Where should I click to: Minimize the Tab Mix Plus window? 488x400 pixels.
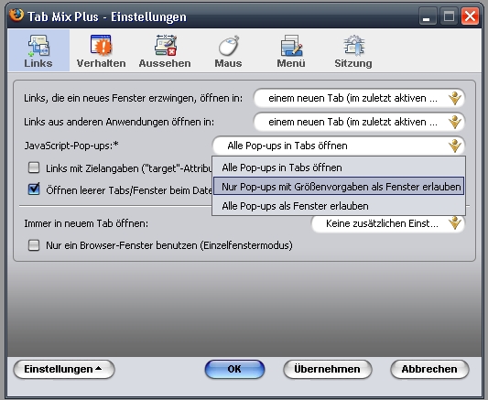(427, 16)
